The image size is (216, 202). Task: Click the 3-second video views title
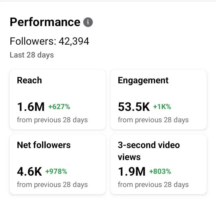(x=149, y=151)
